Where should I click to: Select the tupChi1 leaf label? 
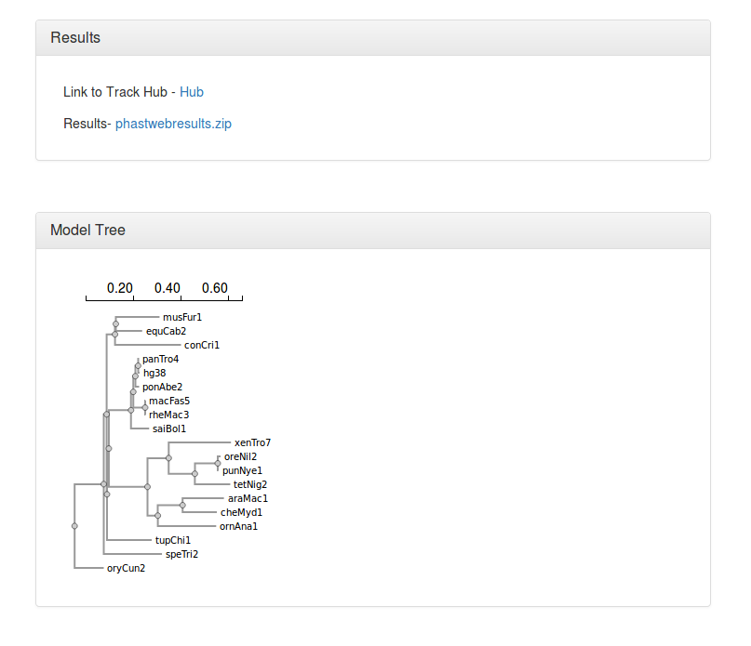tap(172, 540)
